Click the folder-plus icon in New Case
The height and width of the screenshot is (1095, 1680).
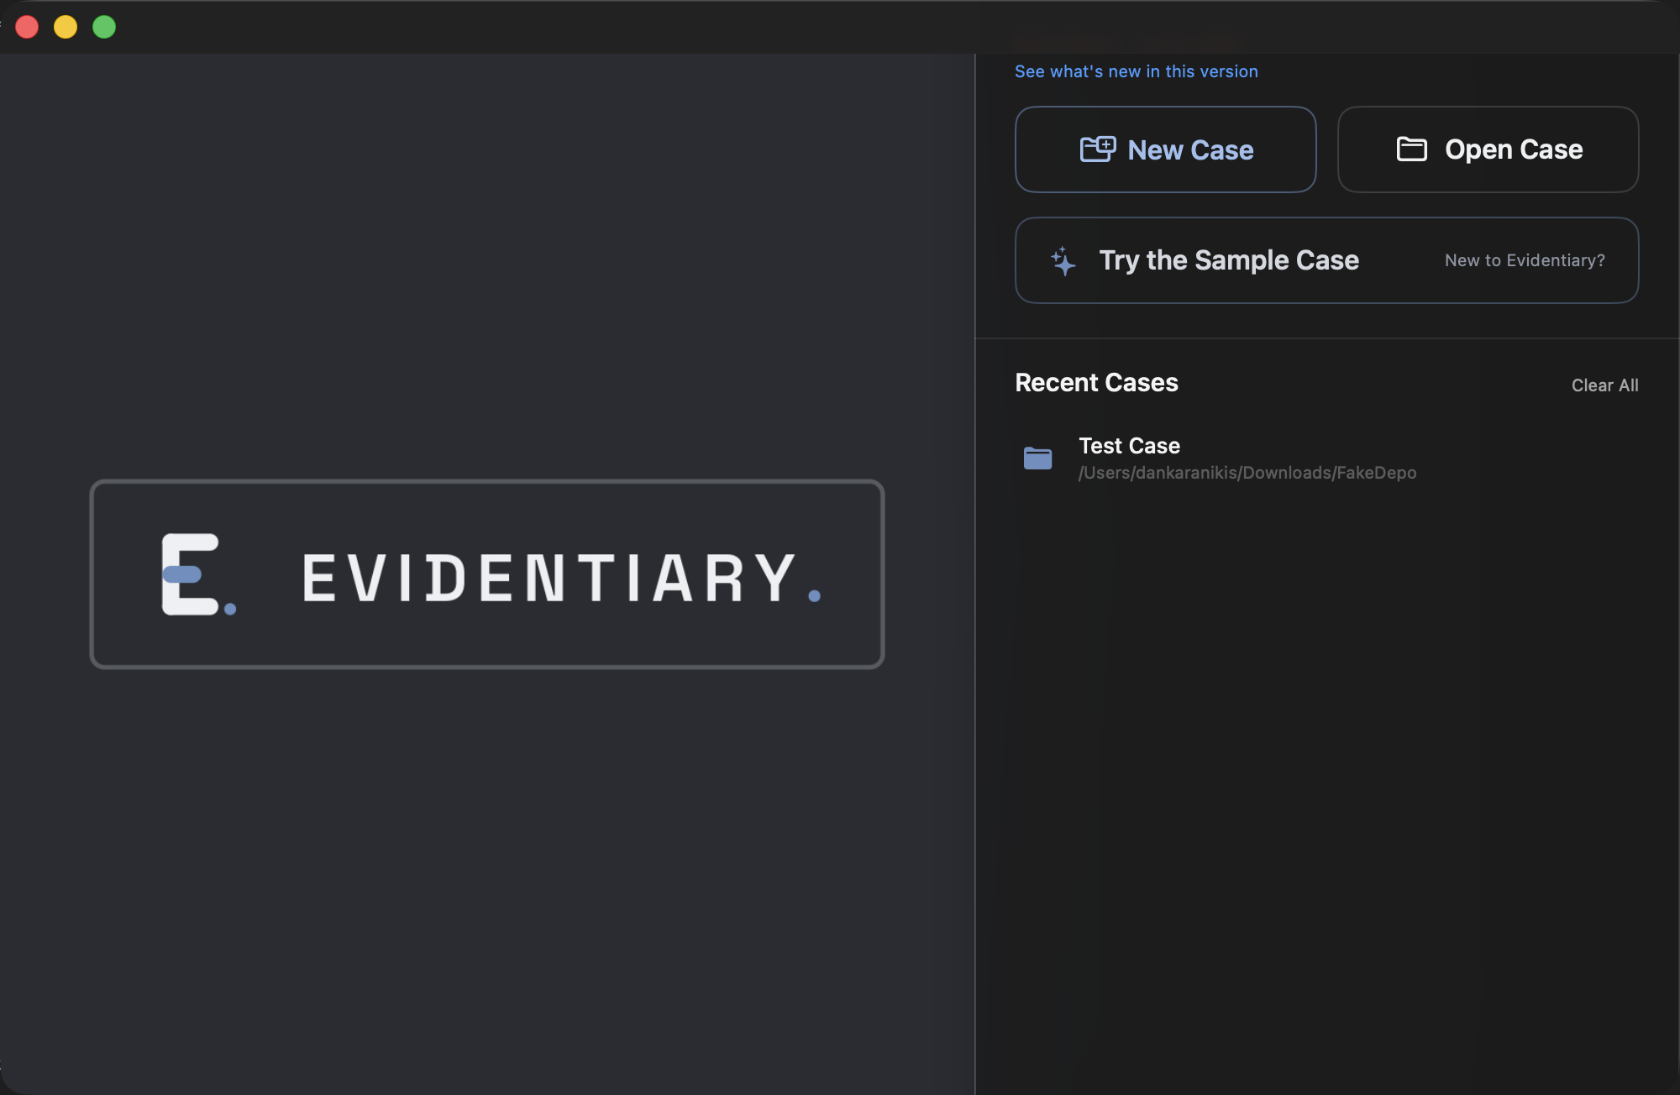tap(1097, 149)
